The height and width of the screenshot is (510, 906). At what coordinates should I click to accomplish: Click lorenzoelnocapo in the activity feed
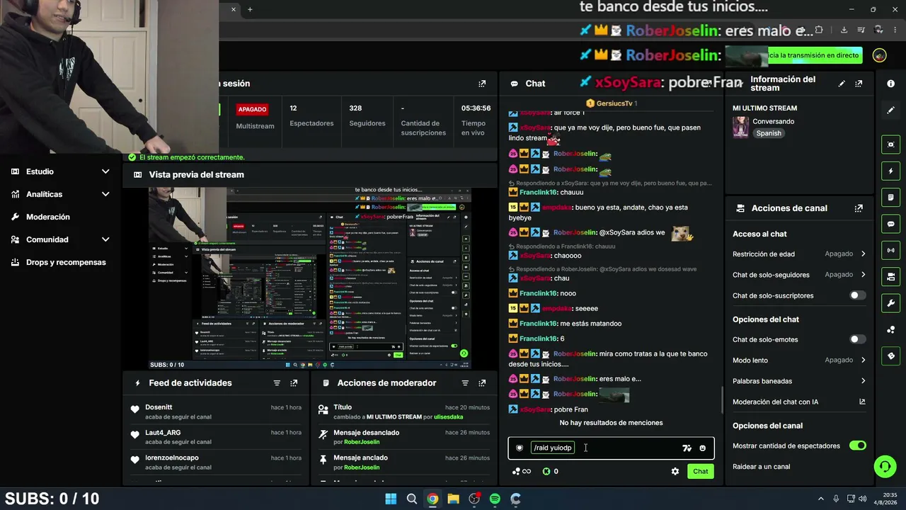coord(172,458)
